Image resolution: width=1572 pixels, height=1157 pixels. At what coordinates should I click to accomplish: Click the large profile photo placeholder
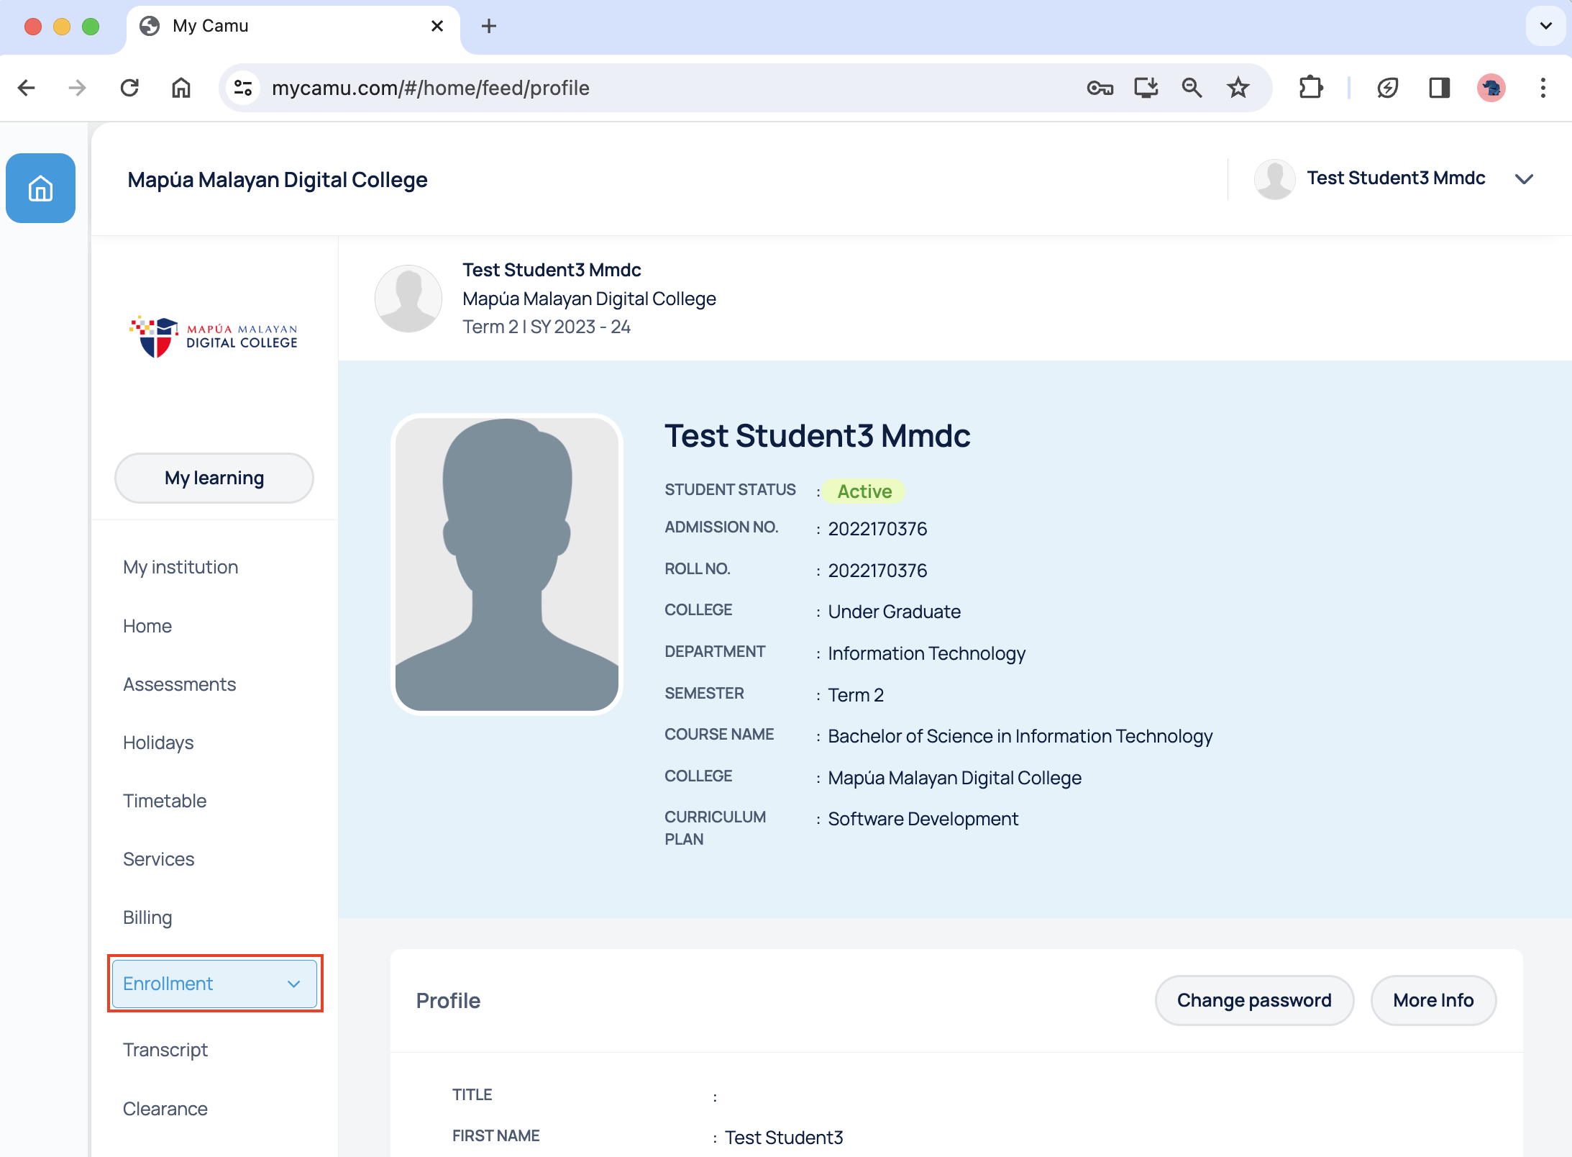(507, 564)
